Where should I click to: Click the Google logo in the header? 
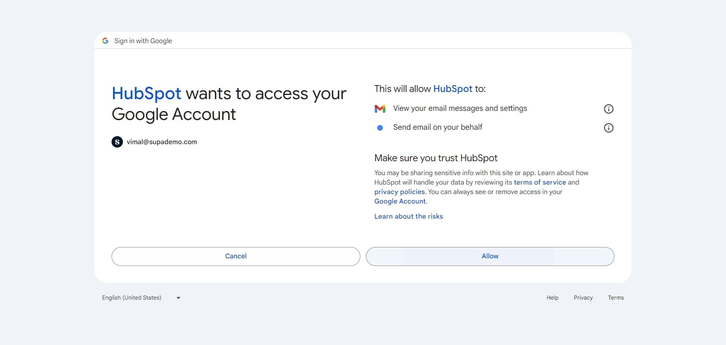click(105, 41)
